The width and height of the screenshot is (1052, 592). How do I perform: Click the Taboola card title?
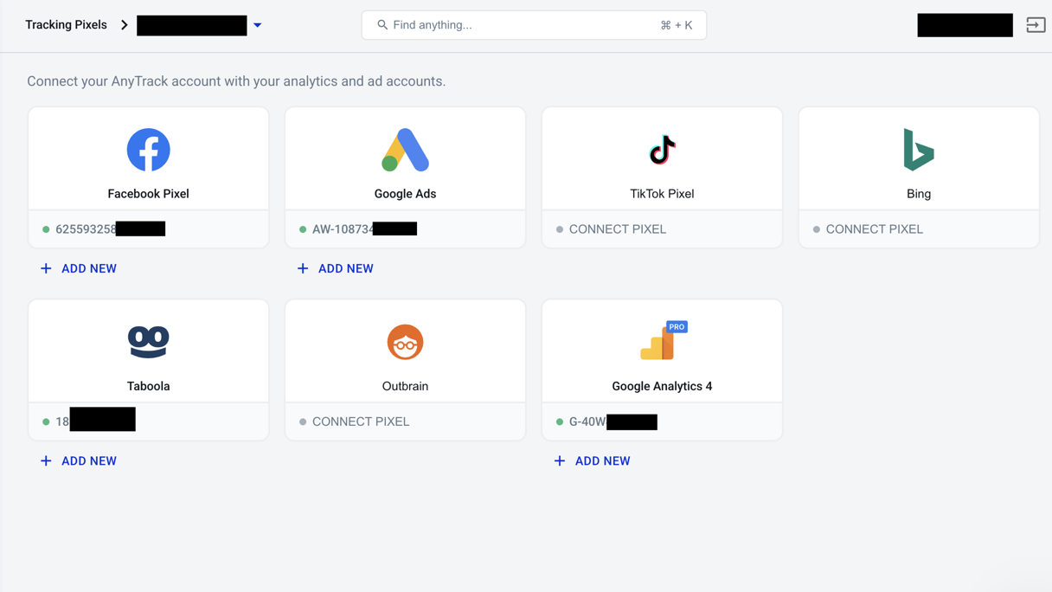click(148, 386)
